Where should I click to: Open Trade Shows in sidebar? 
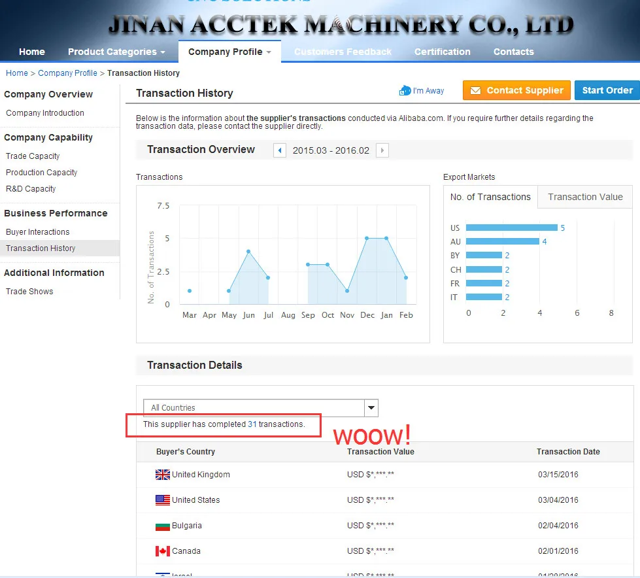coord(29,292)
